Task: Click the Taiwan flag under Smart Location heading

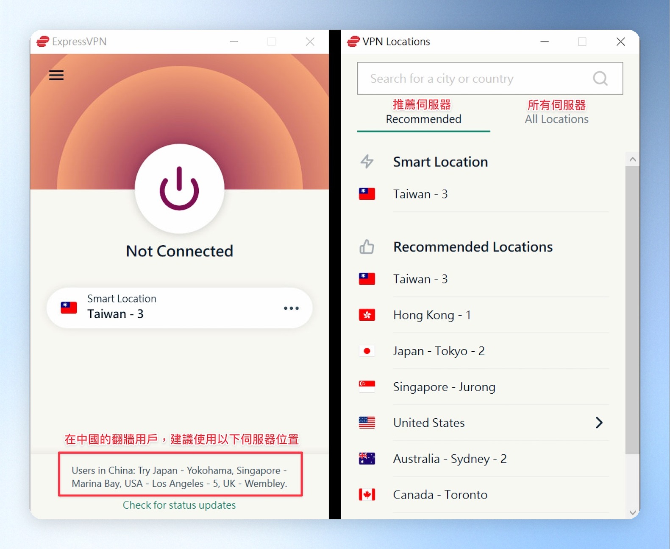Action: point(367,194)
